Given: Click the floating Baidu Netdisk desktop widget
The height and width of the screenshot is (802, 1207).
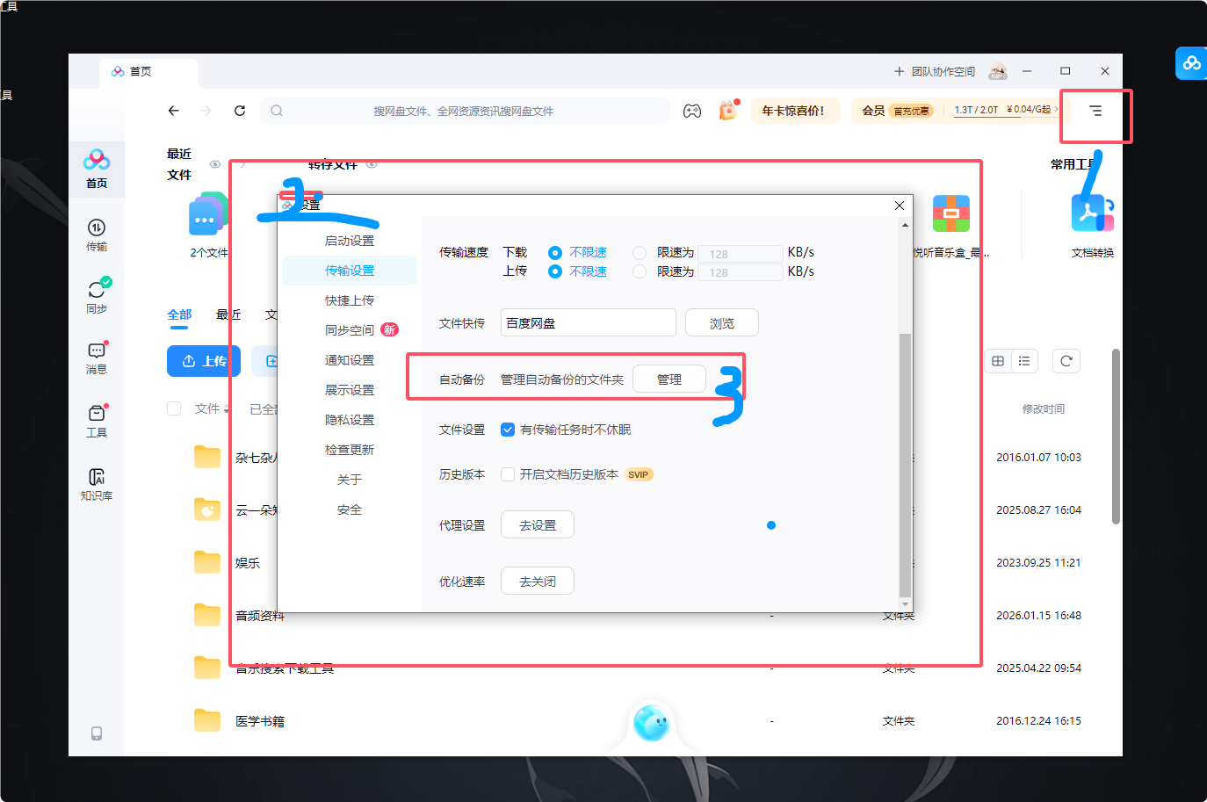Looking at the screenshot, I should [1191, 63].
